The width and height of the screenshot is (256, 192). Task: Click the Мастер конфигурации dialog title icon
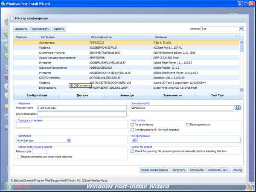pos(11,19)
